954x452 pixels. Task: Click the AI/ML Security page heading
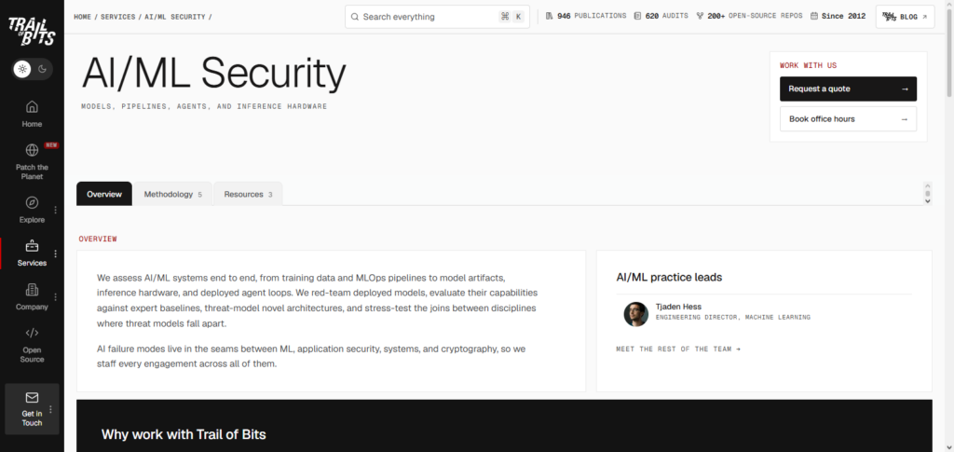[213, 74]
